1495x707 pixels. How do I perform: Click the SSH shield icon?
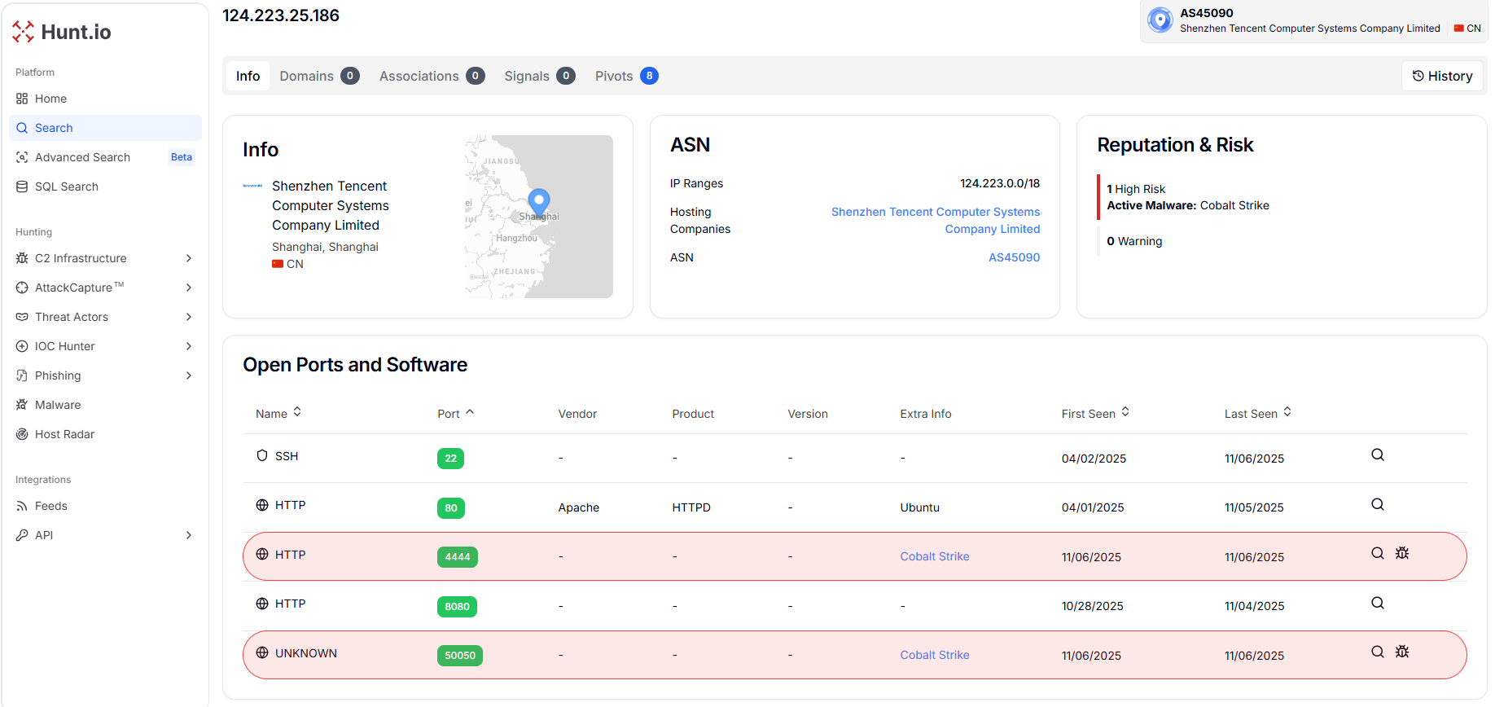coord(262,455)
